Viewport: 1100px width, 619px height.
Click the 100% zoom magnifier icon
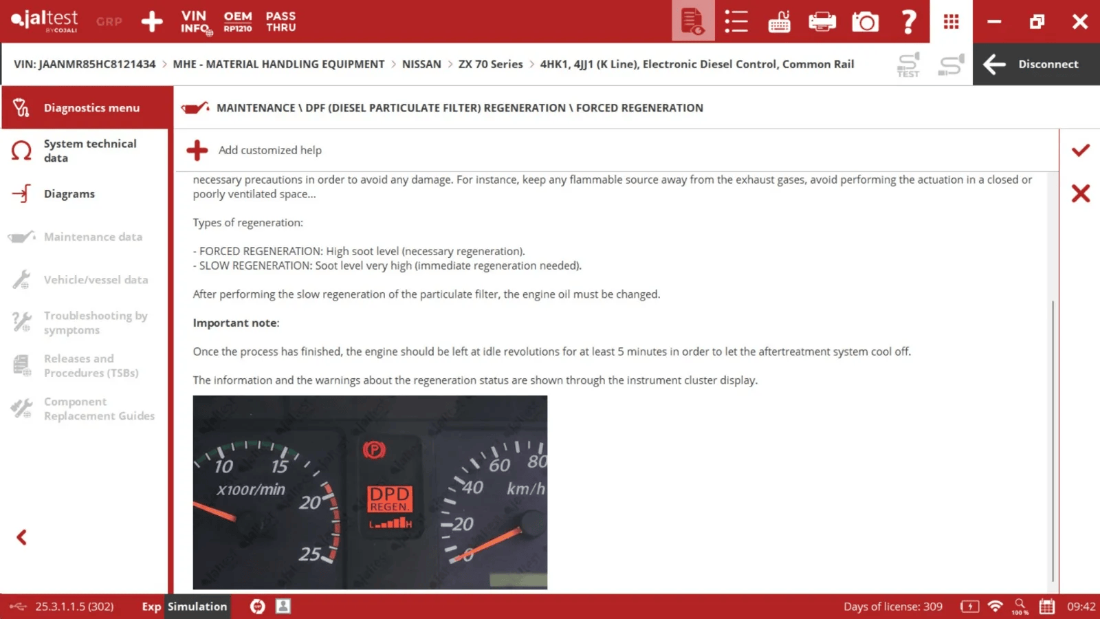[1020, 607]
